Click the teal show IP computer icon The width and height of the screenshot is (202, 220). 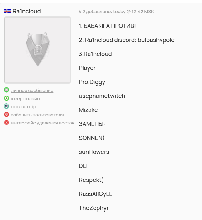coord(7,106)
